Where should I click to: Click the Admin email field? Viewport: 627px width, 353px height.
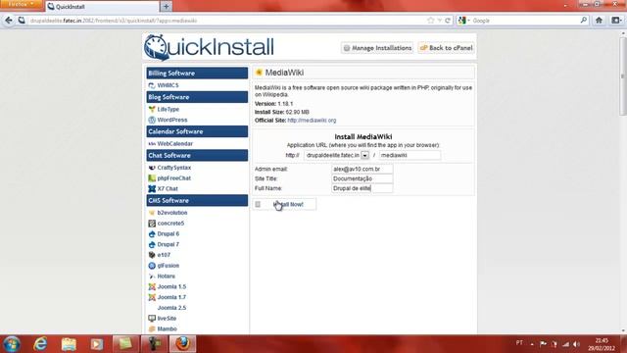[362, 169]
